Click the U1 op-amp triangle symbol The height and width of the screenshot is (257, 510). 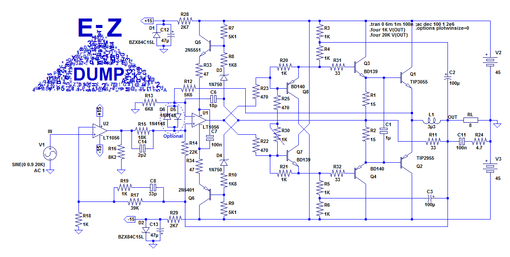(x=199, y=120)
